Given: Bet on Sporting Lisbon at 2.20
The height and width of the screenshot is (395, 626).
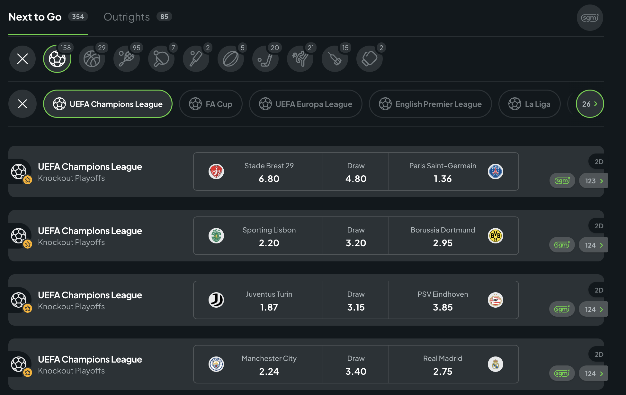Looking at the screenshot, I should [x=258, y=236].
